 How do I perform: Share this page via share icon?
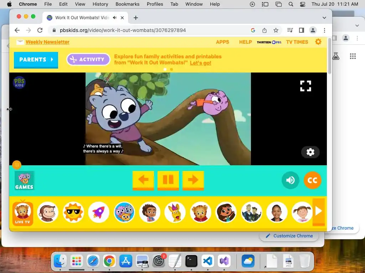coord(264,30)
